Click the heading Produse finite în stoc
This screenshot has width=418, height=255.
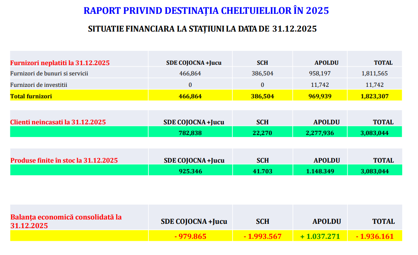(64, 160)
